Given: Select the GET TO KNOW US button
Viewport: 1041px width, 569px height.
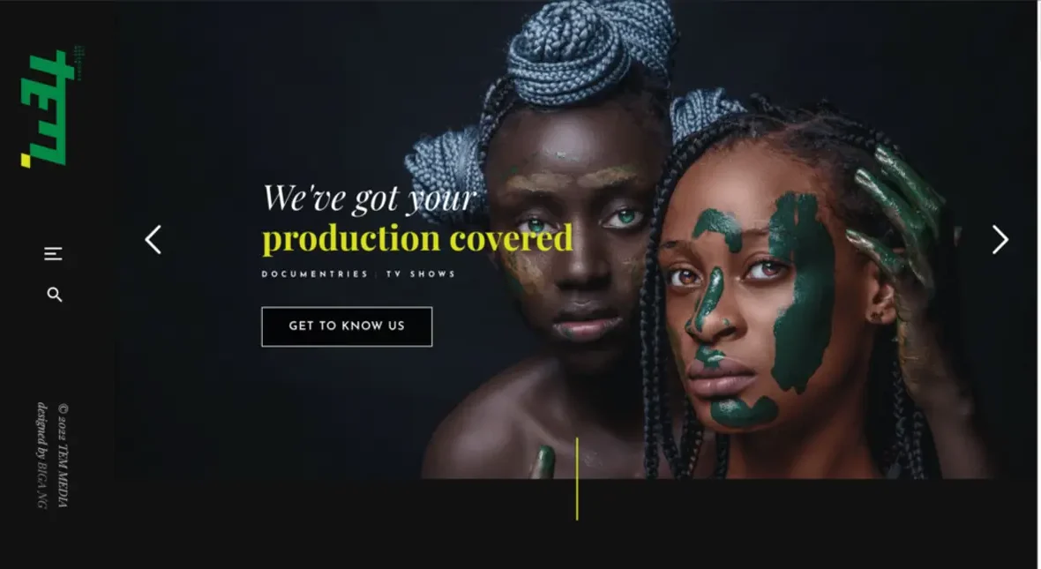Looking at the screenshot, I should tap(347, 326).
